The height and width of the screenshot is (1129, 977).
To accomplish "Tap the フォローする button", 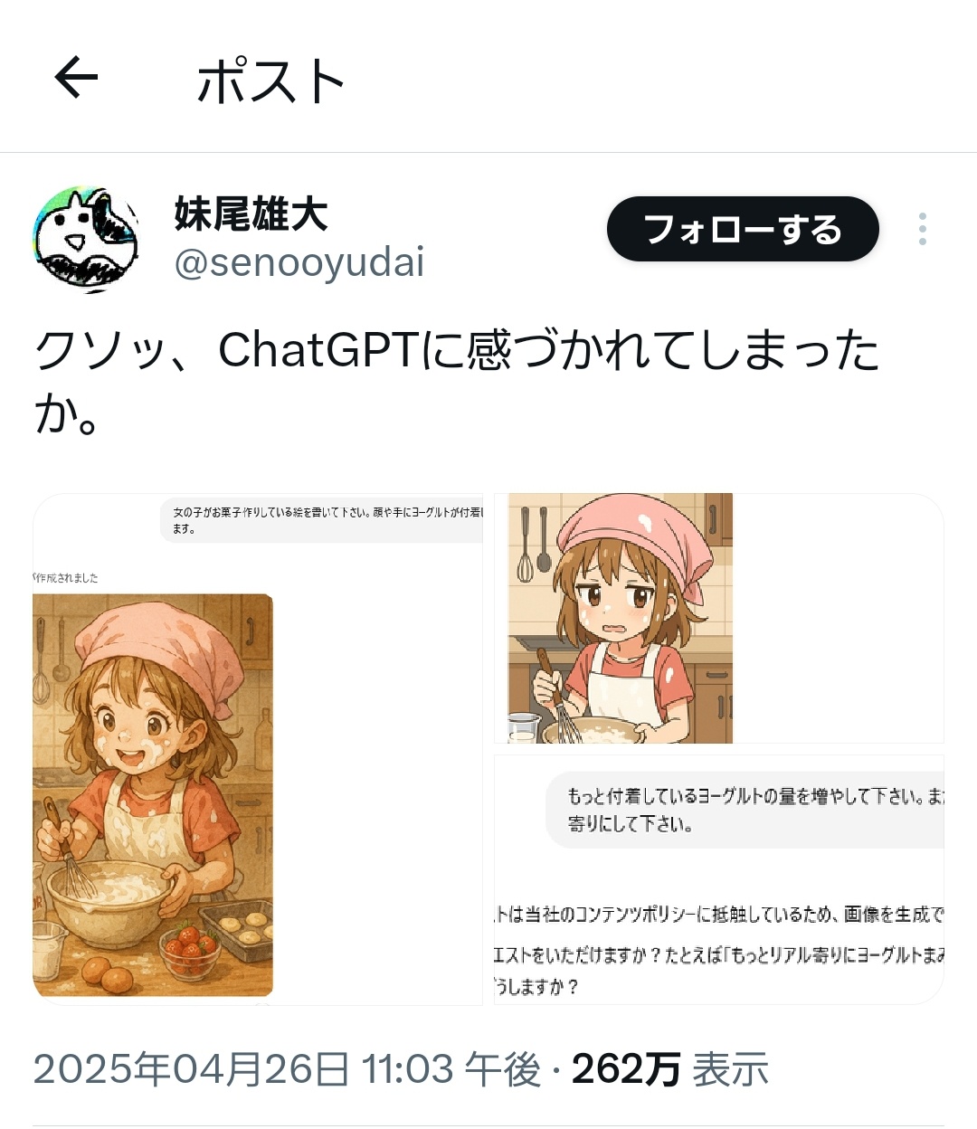I will click(x=743, y=229).
